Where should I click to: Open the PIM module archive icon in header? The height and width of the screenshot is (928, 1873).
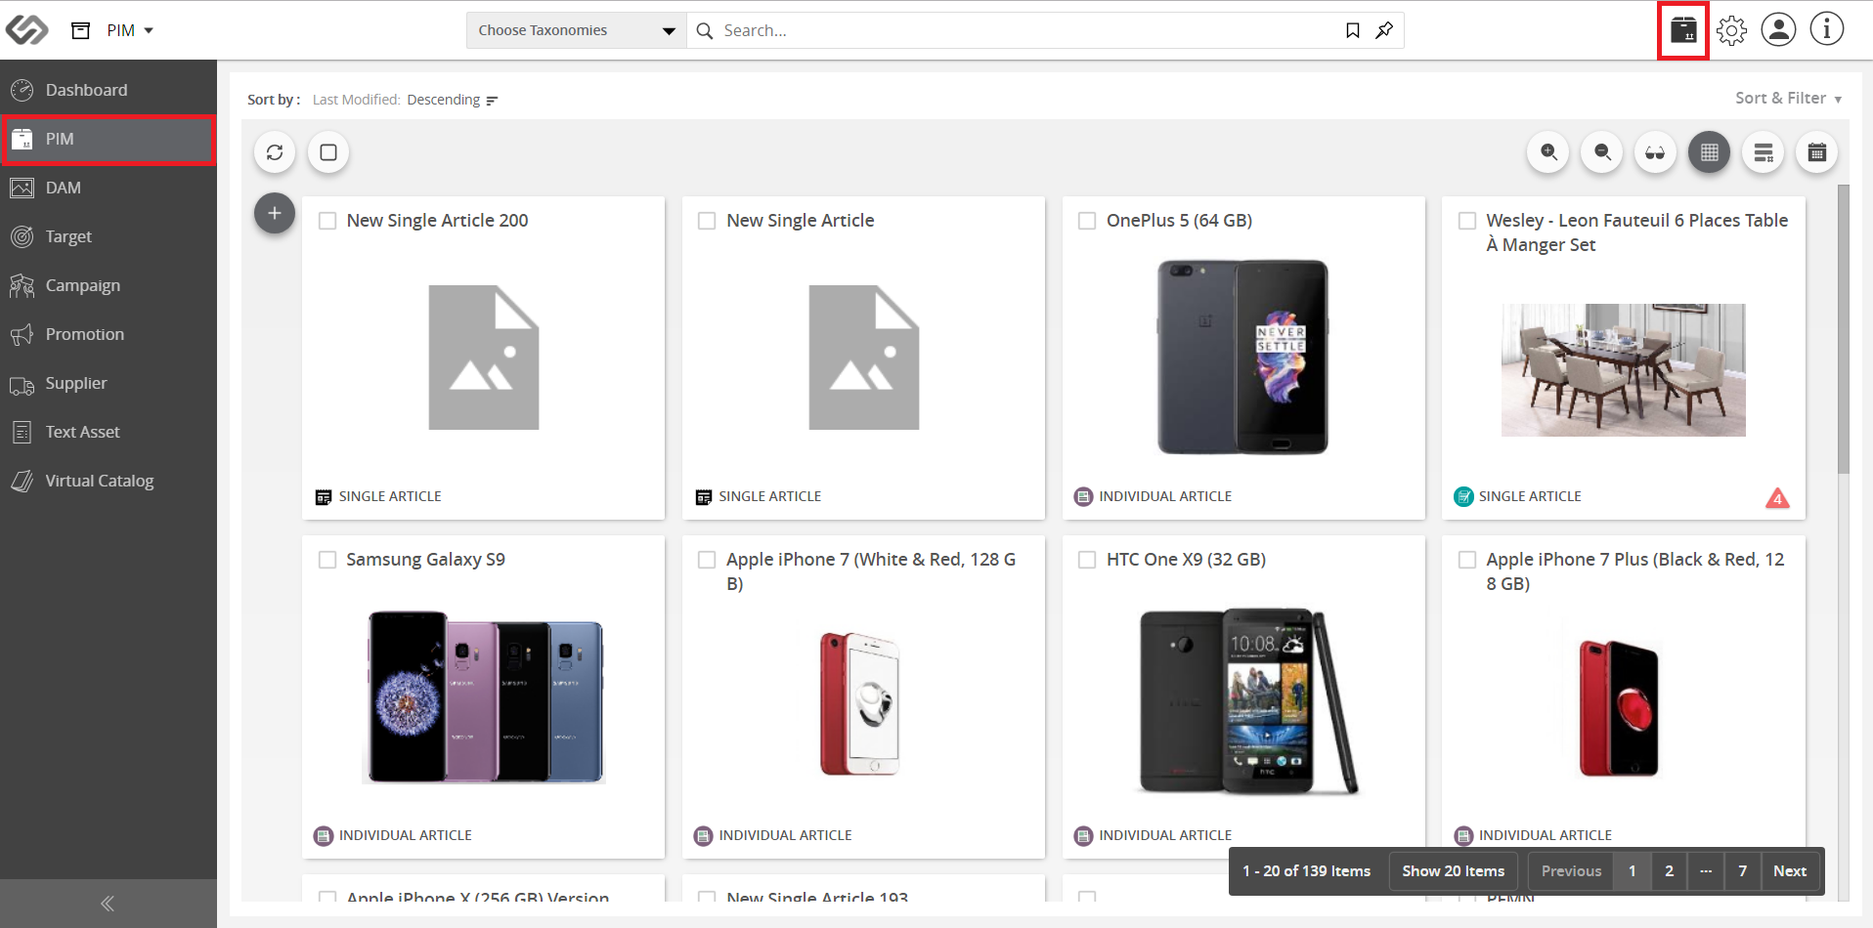(81, 30)
